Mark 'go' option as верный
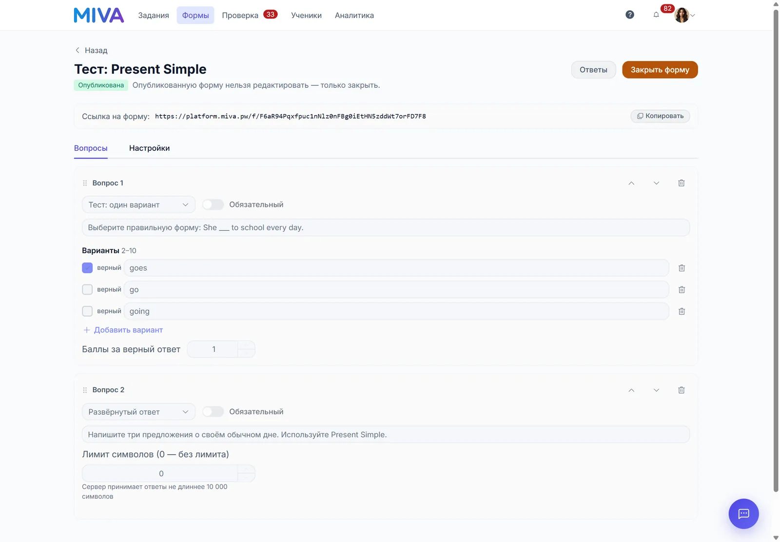The width and height of the screenshot is (780, 542). [87, 290]
